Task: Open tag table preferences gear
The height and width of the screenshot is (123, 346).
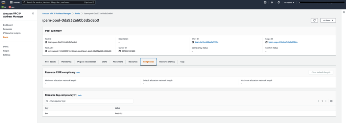Action: pos(331,101)
